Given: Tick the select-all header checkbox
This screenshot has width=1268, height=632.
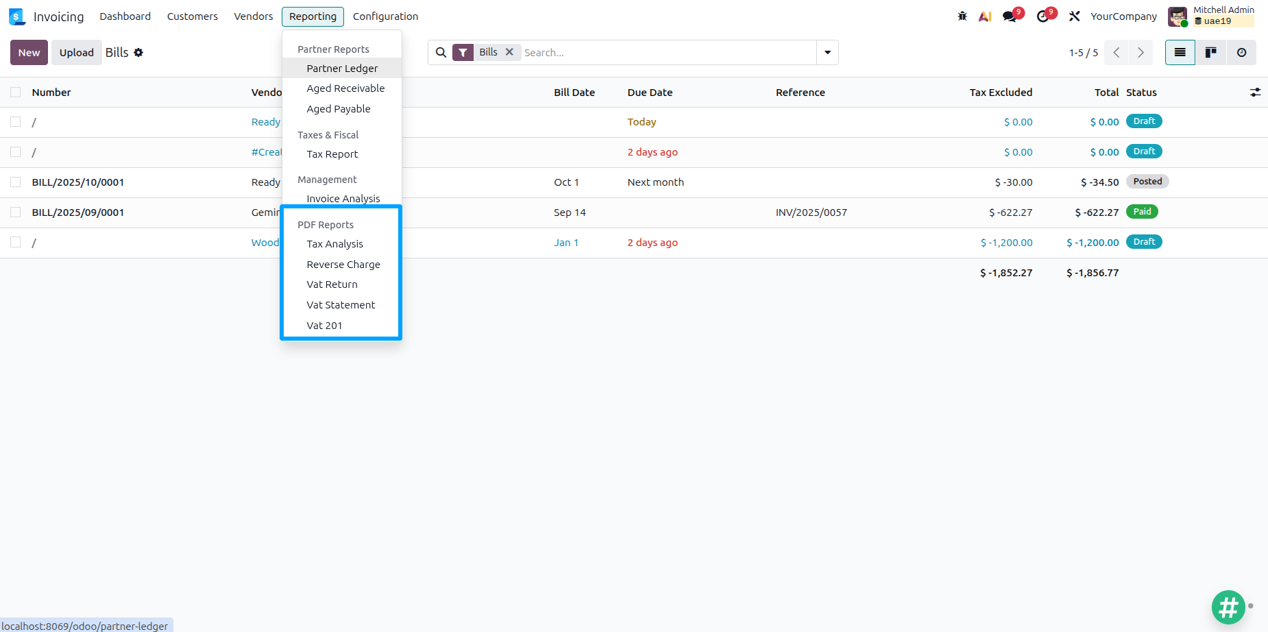Looking at the screenshot, I should [16, 93].
